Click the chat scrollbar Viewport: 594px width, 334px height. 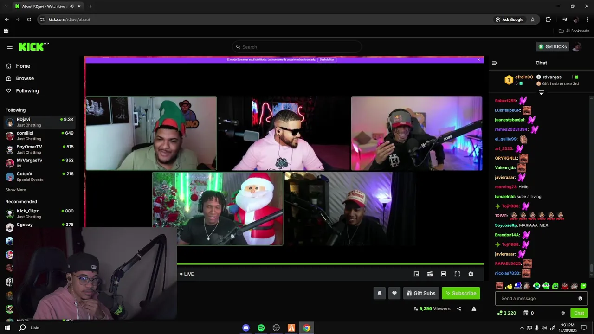[x=591, y=269]
